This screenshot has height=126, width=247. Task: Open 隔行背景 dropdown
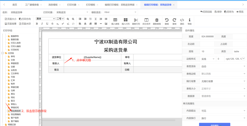[223, 81]
